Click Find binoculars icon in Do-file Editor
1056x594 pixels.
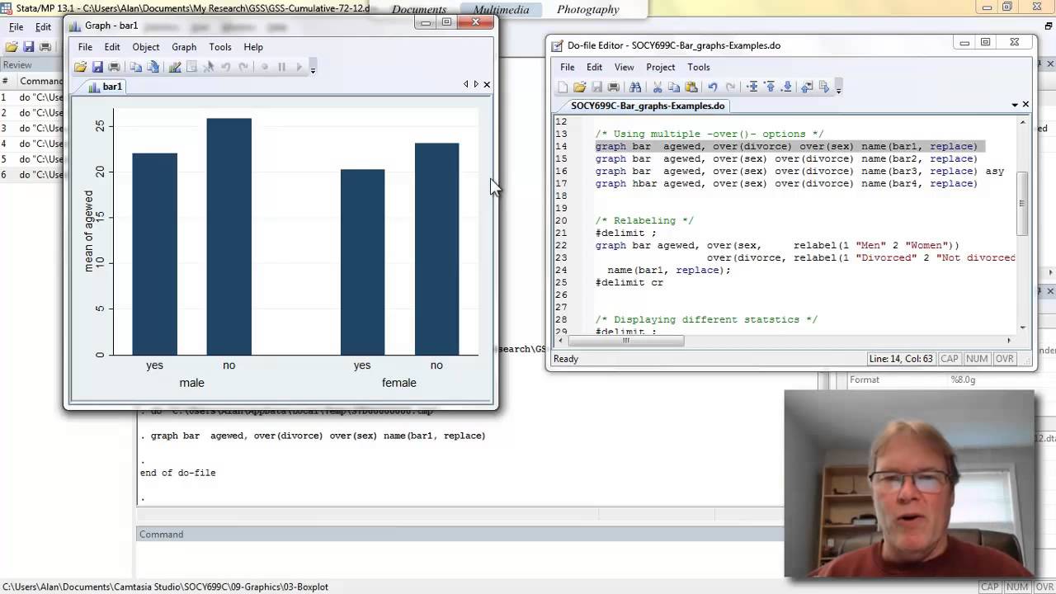click(635, 87)
